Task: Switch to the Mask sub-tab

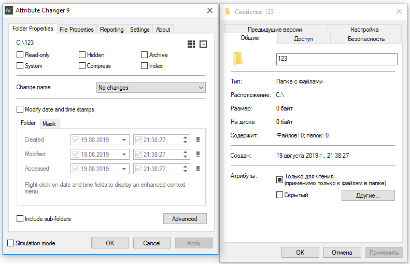Action: (x=49, y=124)
